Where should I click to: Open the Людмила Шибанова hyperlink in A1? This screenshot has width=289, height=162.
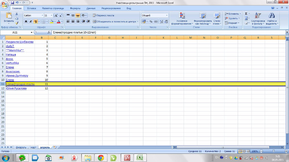20,42
